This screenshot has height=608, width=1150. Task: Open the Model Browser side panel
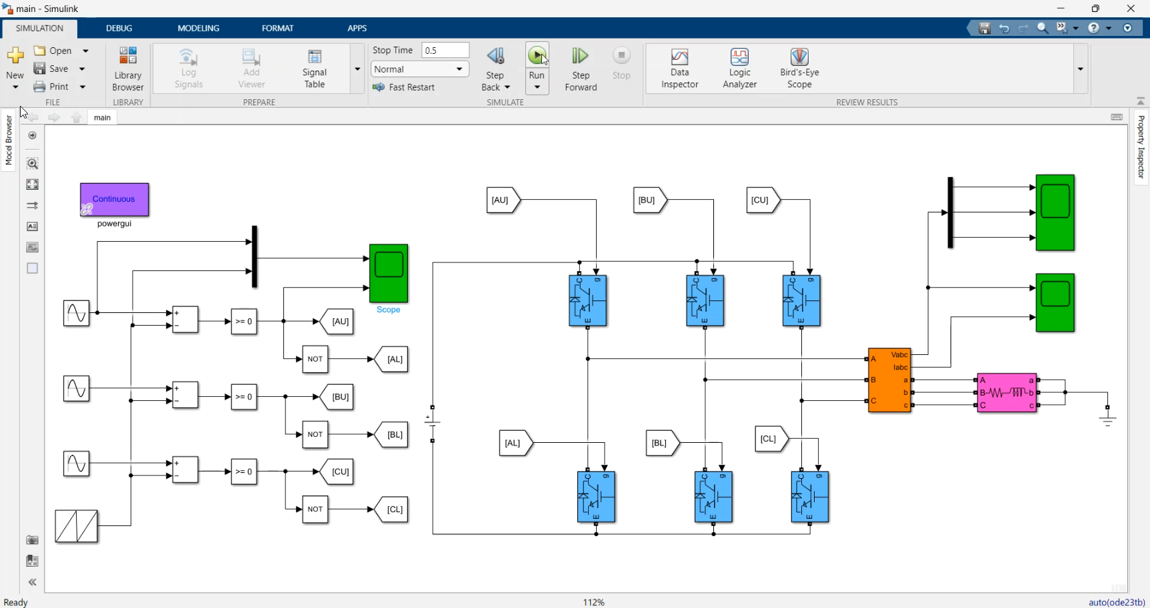[x=9, y=140]
